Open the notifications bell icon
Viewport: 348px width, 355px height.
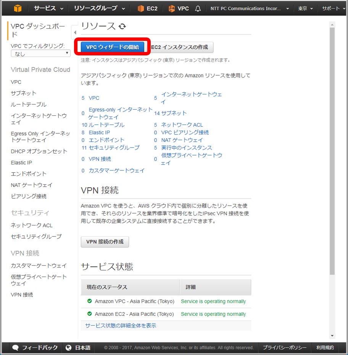198,9
